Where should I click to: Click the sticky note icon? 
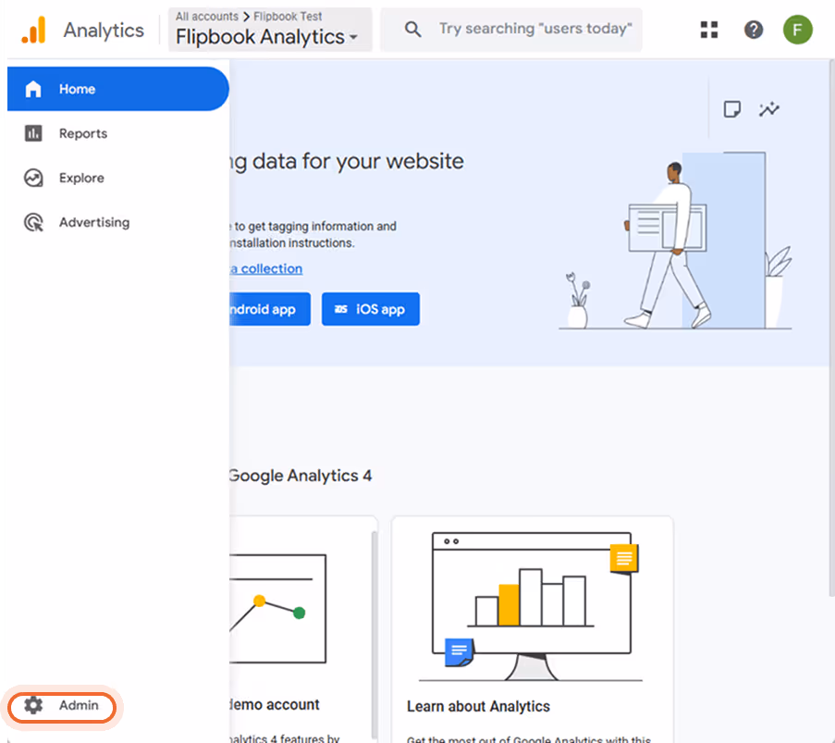pos(731,109)
